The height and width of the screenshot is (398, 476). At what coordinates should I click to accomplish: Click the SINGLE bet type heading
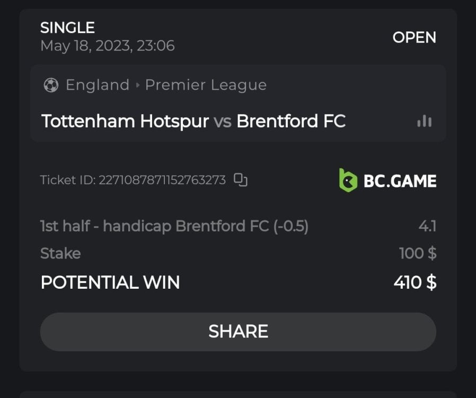click(67, 28)
